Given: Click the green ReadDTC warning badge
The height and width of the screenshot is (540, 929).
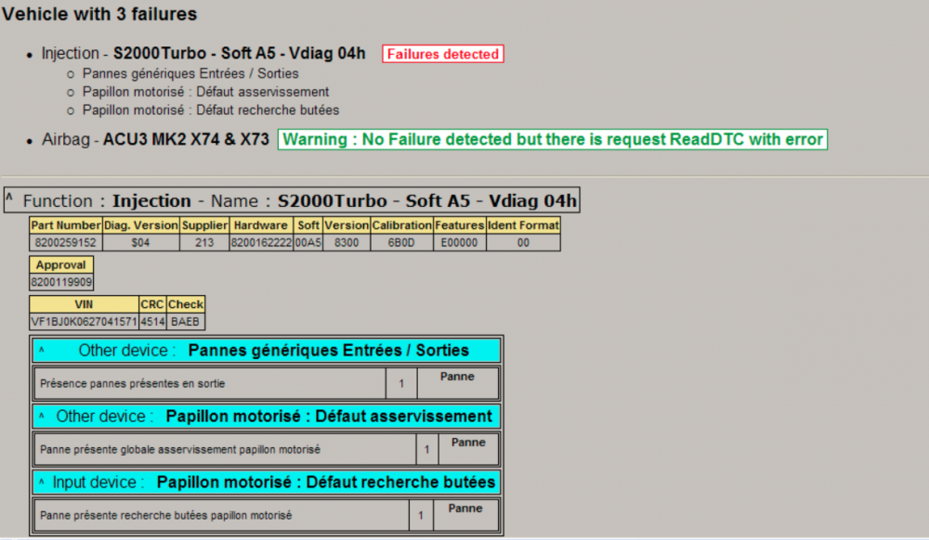Looking at the screenshot, I should (x=552, y=139).
